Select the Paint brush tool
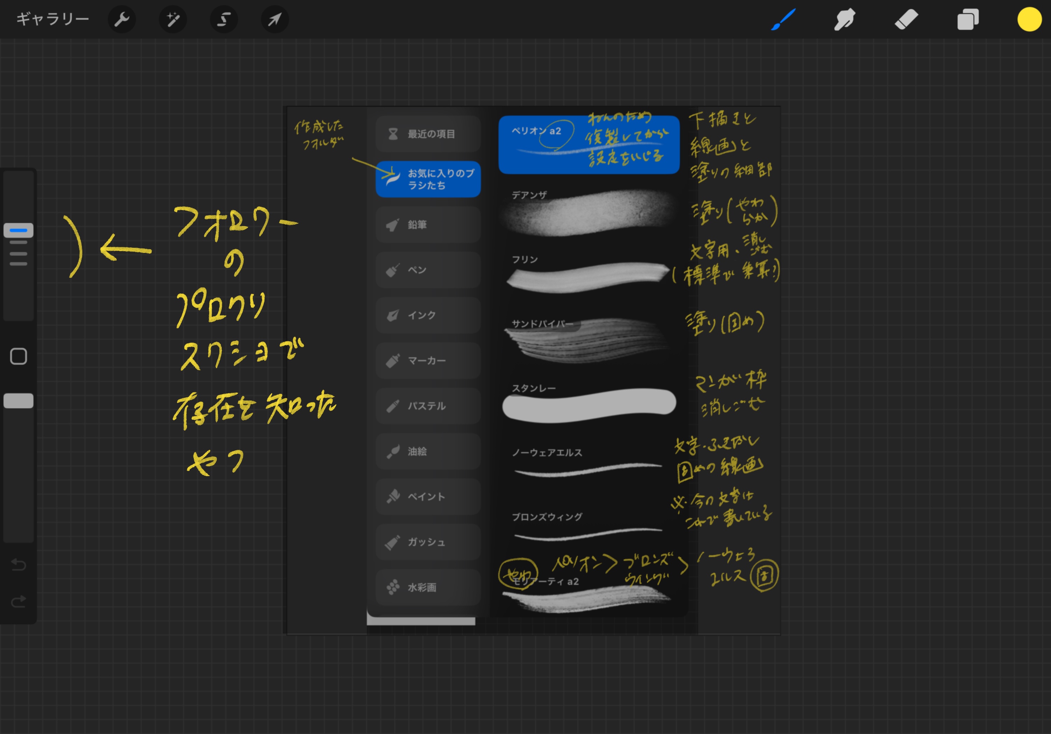Viewport: 1051px width, 734px height. point(783,20)
